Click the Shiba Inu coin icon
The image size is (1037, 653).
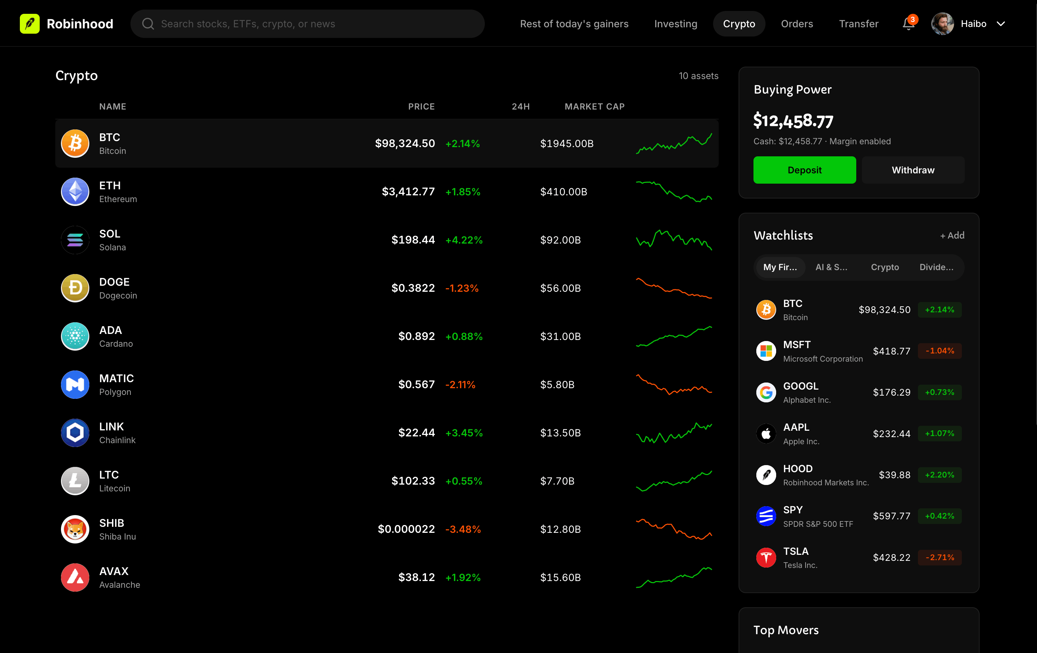coord(75,529)
